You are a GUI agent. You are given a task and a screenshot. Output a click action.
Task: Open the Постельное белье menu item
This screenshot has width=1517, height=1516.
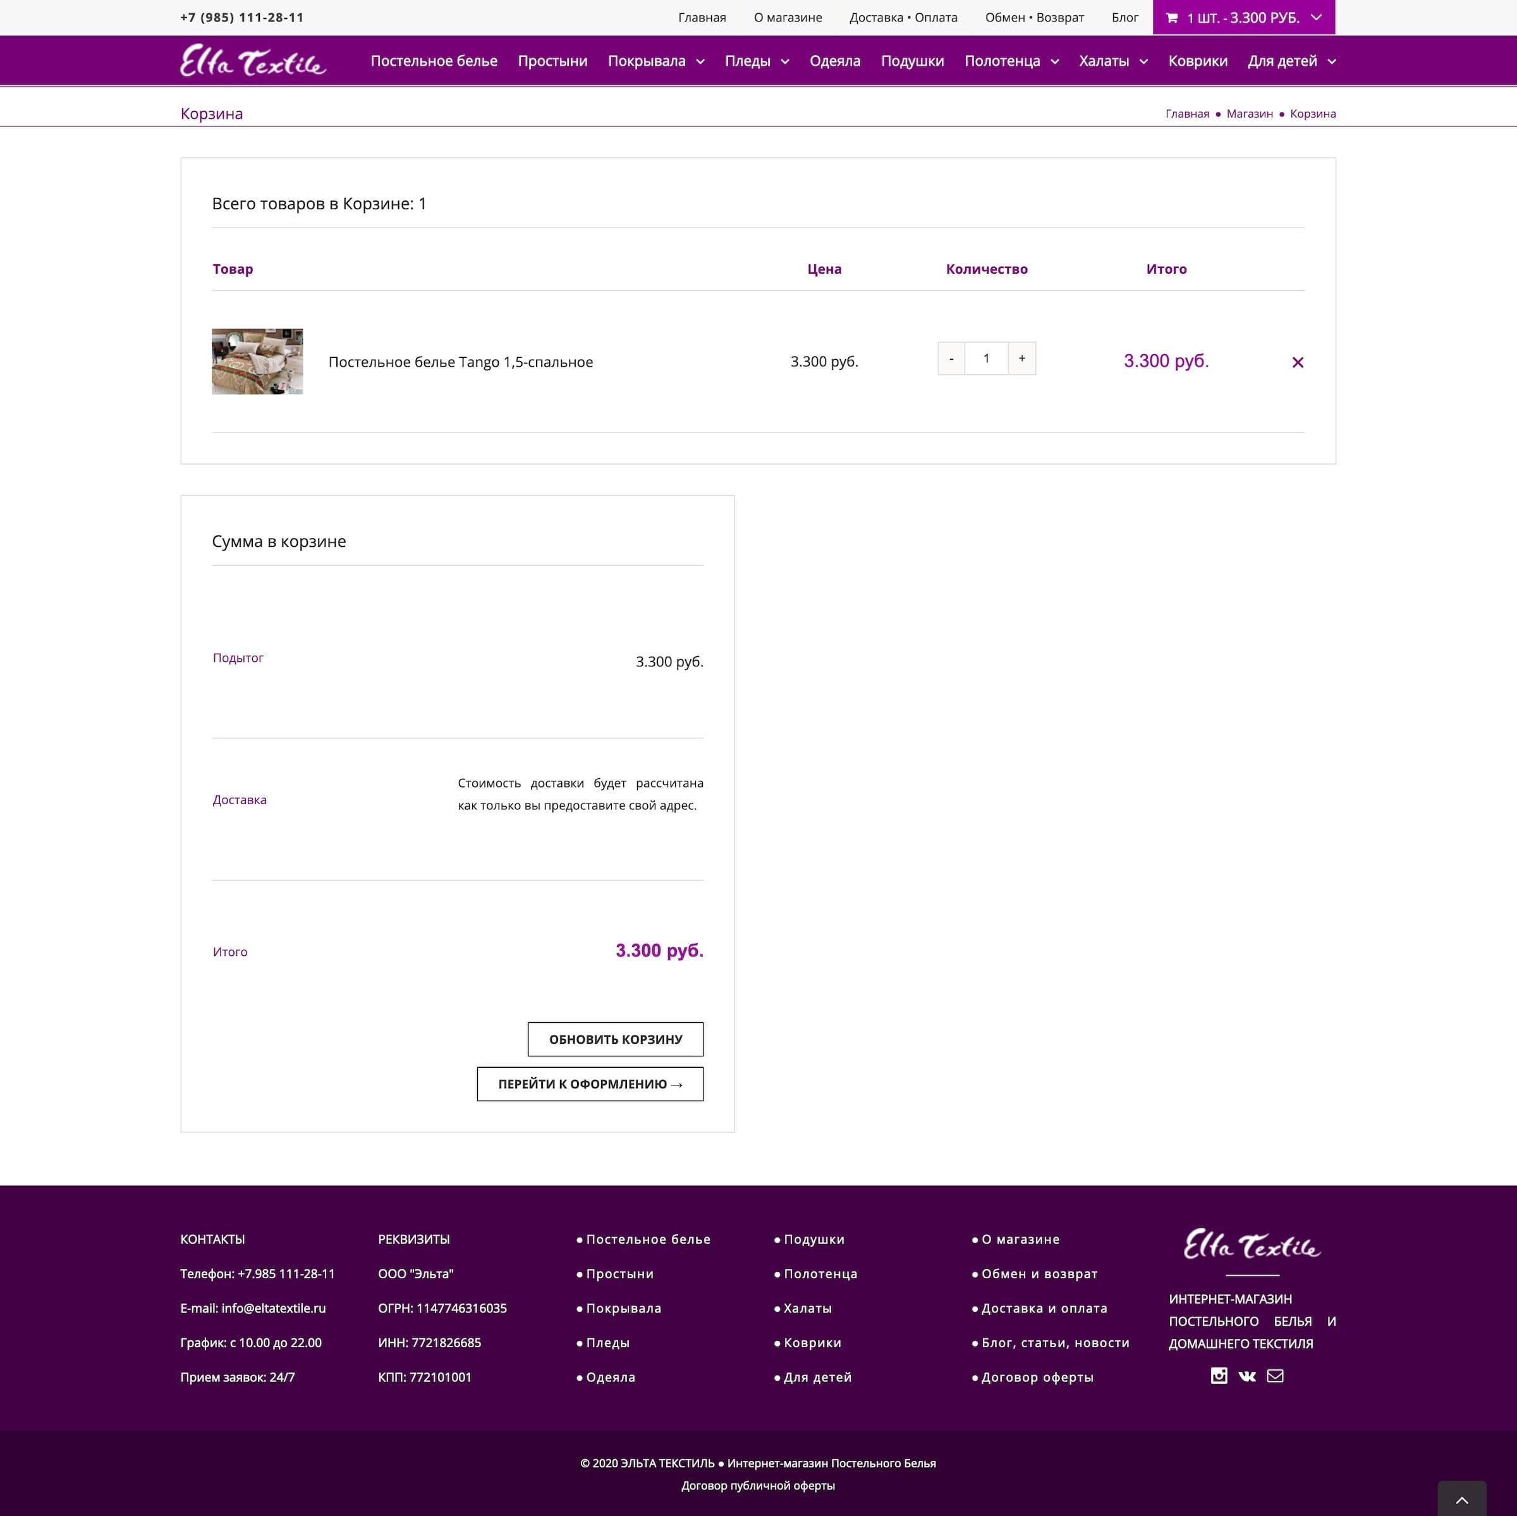pyautogui.click(x=434, y=61)
